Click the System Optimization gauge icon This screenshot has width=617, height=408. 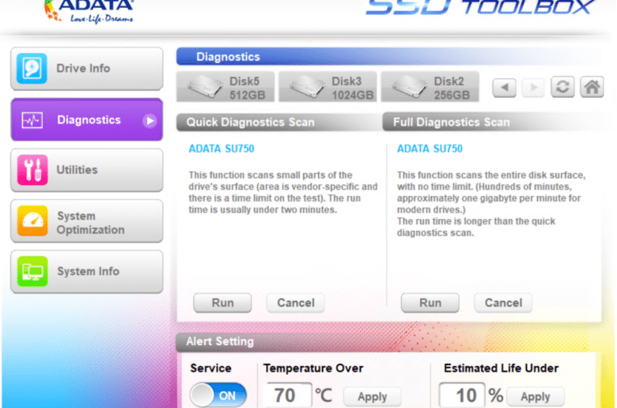click(x=32, y=221)
